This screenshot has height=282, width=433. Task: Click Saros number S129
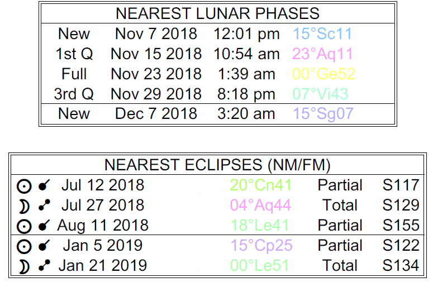pyautogui.click(x=401, y=205)
